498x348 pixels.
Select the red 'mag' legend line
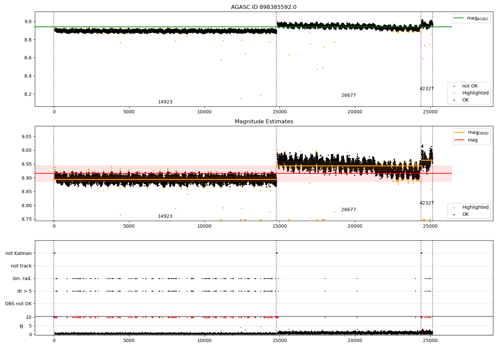(x=459, y=140)
